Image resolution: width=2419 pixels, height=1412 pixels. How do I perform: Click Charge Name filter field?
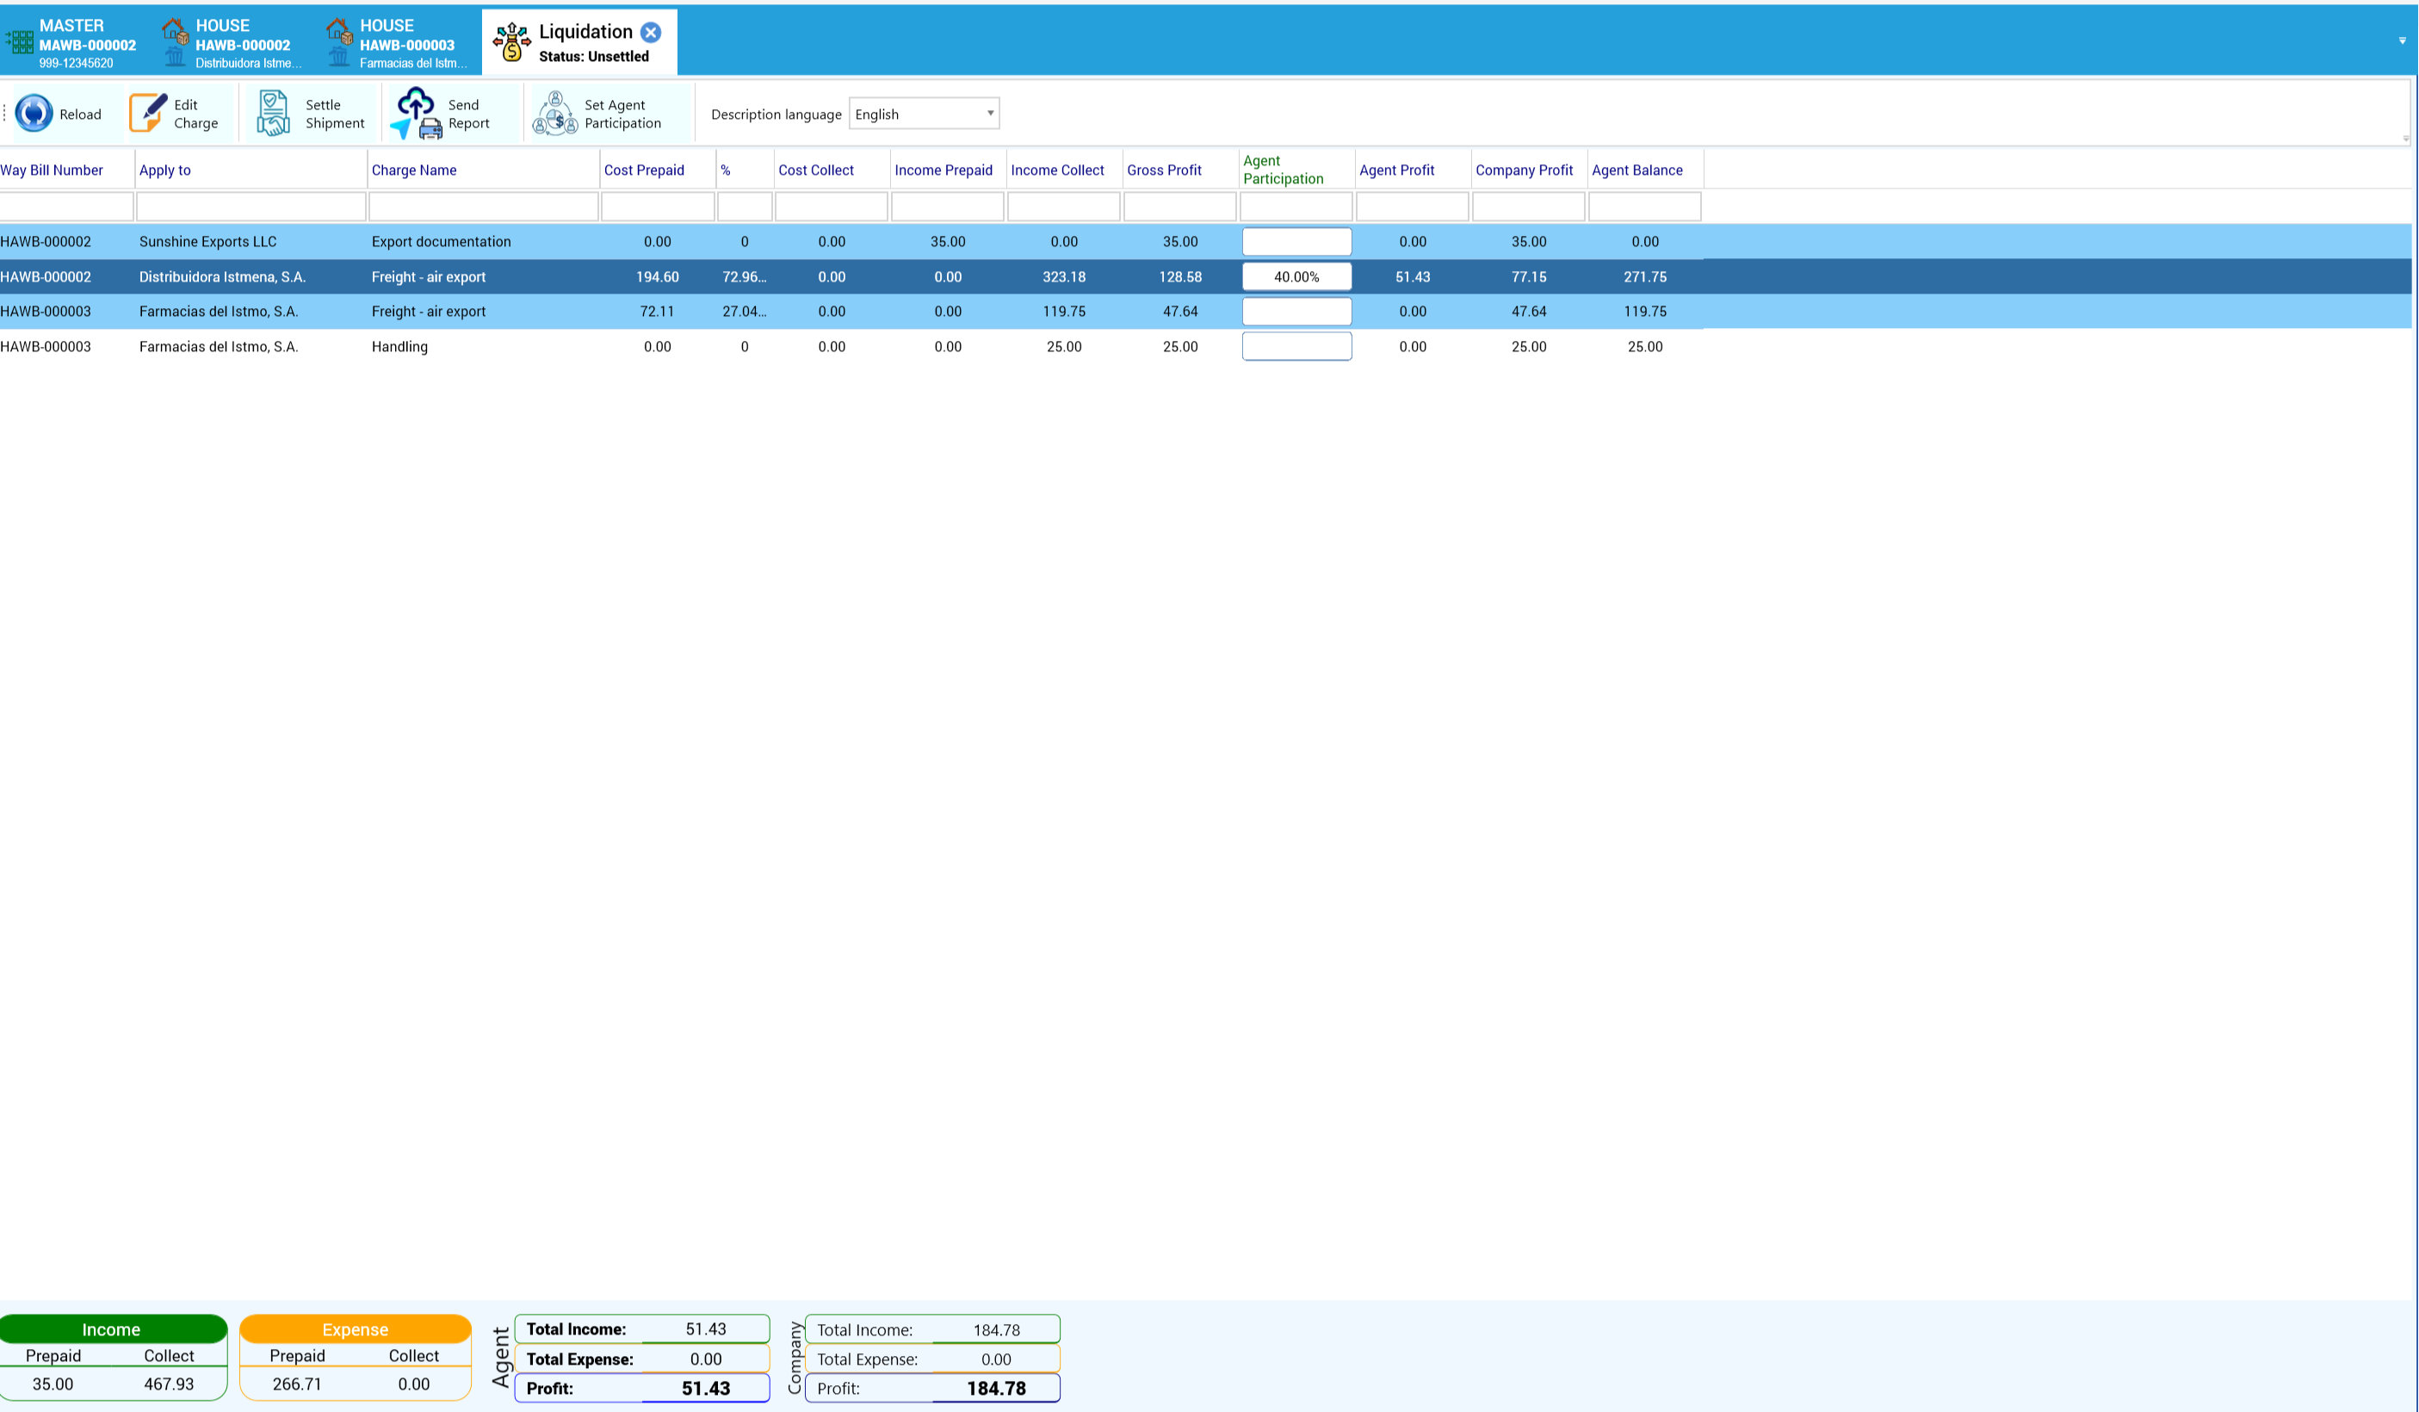tap(484, 207)
